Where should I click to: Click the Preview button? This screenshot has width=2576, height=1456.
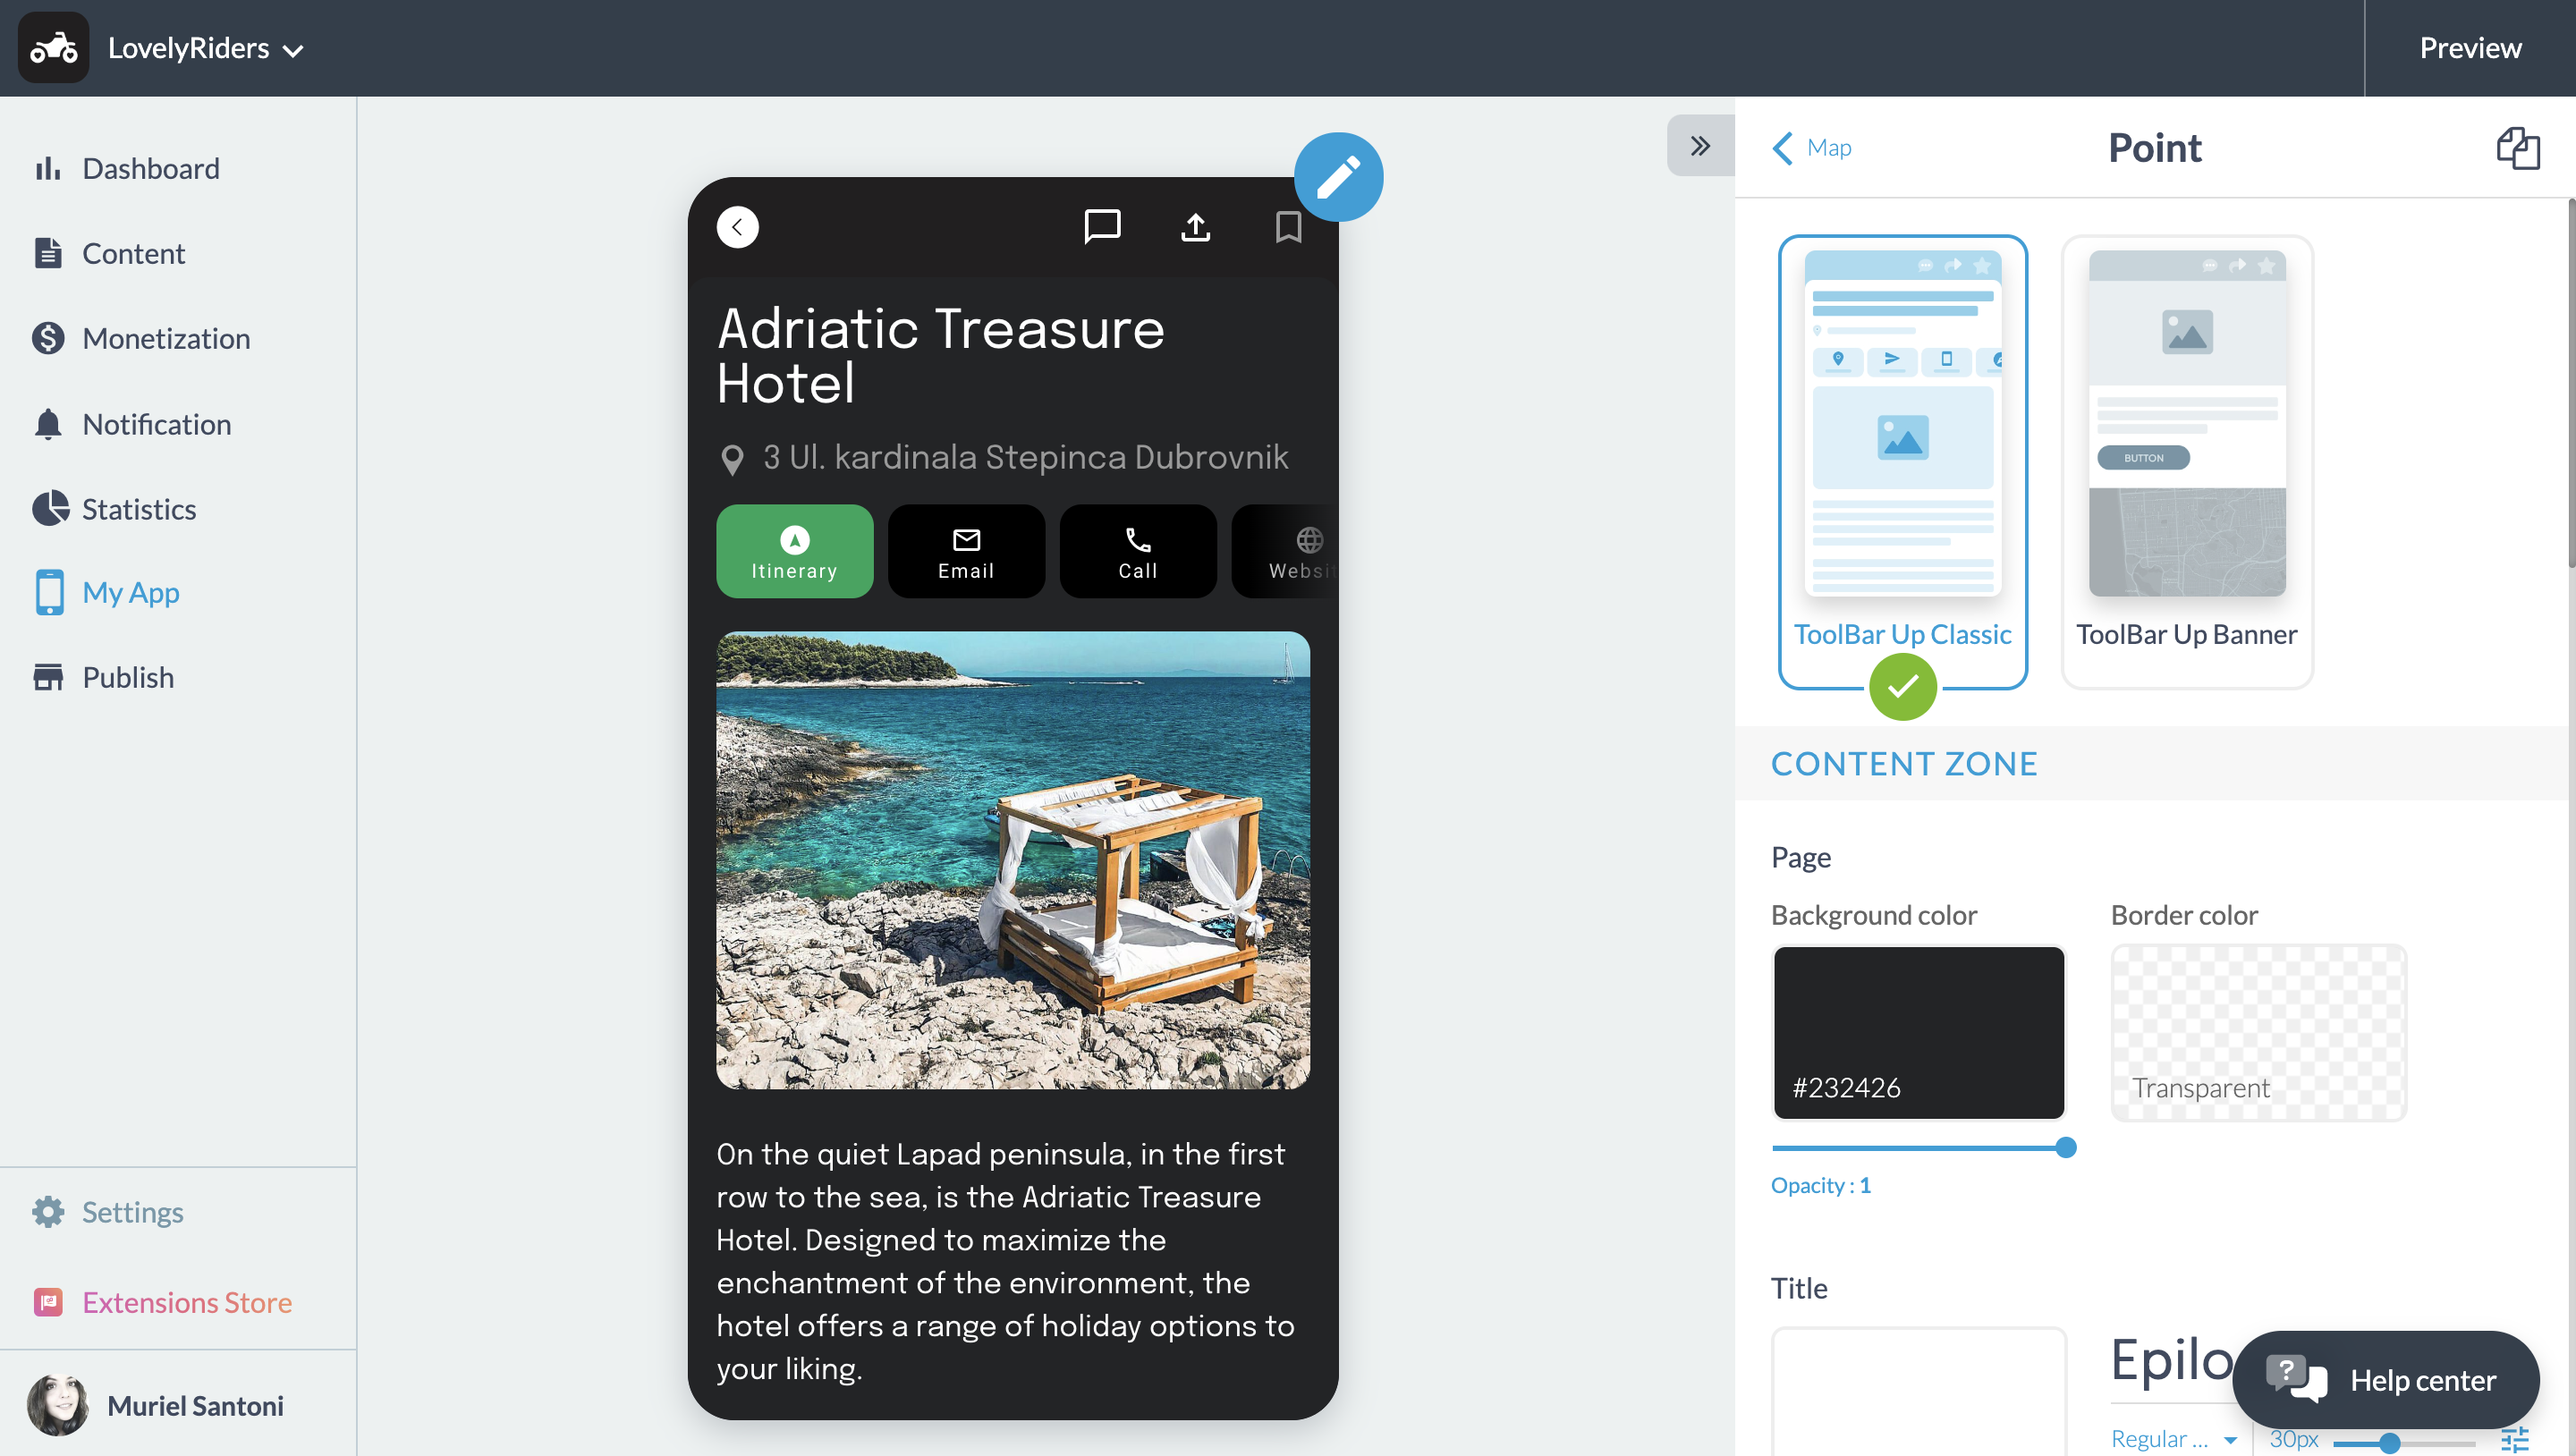[2469, 48]
